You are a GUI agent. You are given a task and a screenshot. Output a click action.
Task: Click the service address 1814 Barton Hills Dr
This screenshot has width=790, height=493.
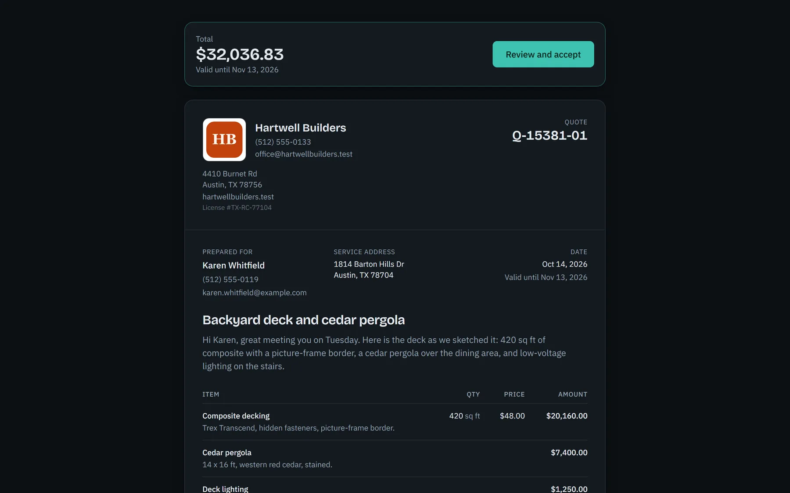[369, 264]
